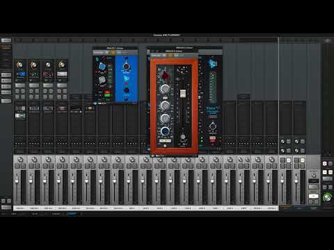Image resolution: width=334 pixels, height=250 pixels.
Task: Click the blue knob on the orange Neve plugin
Action: 165,131
